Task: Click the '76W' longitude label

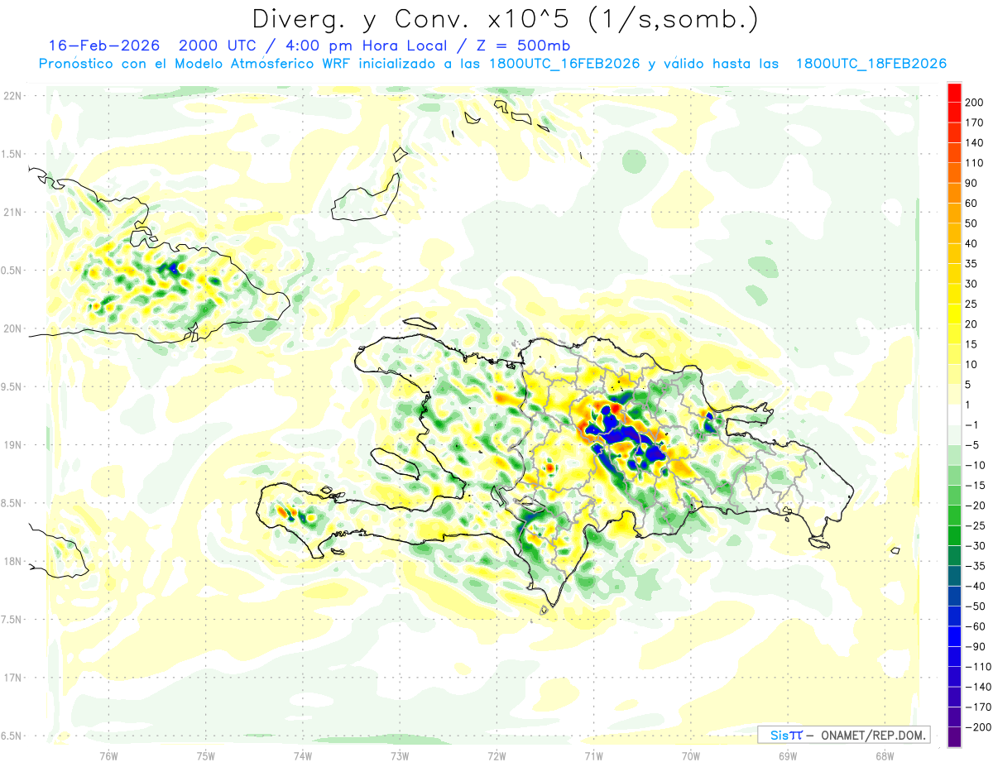Action: pyautogui.click(x=108, y=756)
